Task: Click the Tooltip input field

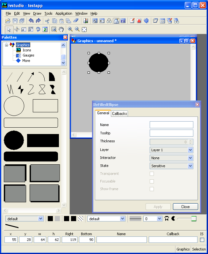Action: tap(171, 133)
